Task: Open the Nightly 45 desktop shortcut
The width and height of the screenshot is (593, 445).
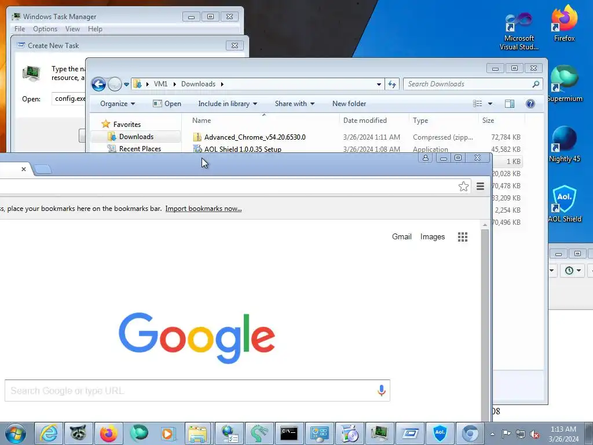Action: click(565, 144)
